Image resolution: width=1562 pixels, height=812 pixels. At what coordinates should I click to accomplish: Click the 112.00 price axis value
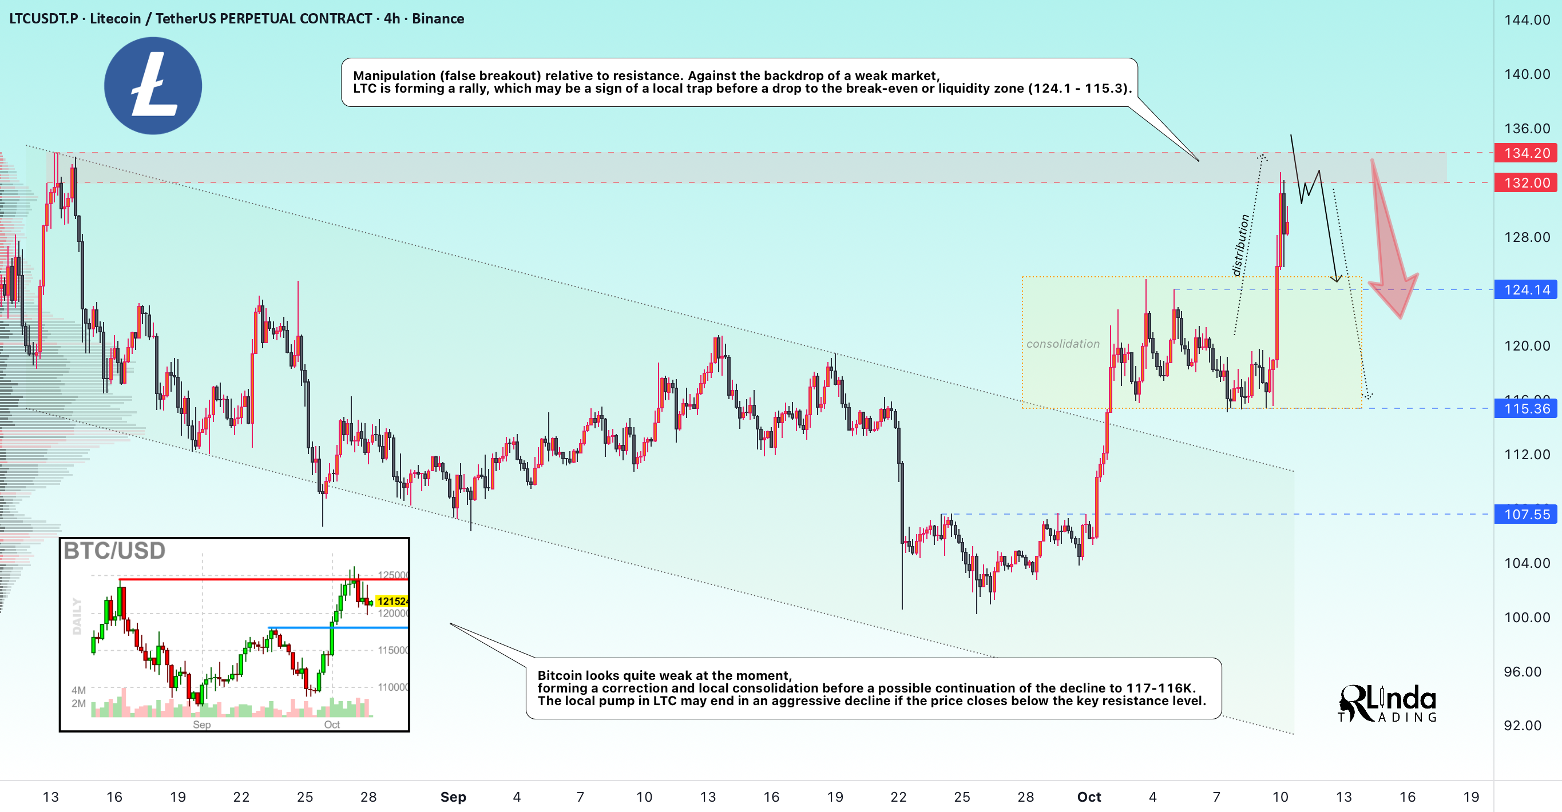[1527, 454]
